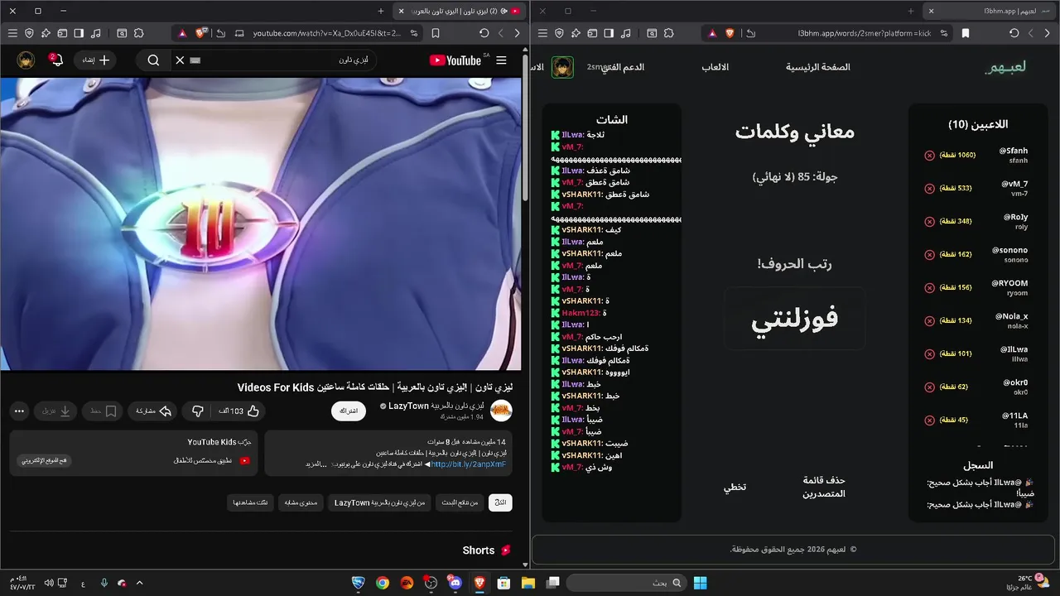Reload the YouTube page
The image size is (1060, 596).
[484, 33]
